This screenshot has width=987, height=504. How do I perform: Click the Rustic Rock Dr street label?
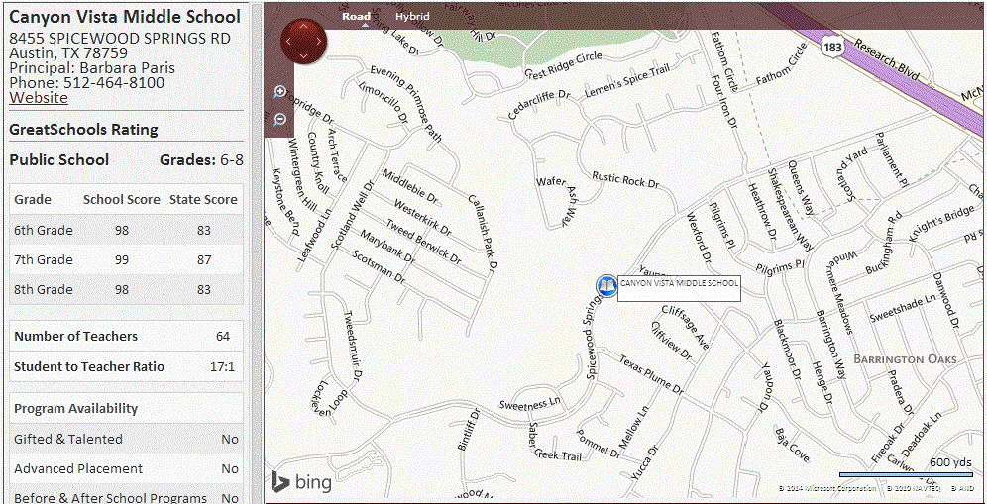point(625,180)
